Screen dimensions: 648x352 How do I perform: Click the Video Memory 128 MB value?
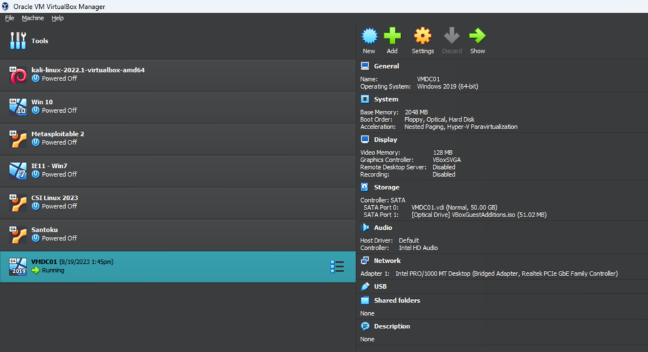tap(442, 153)
